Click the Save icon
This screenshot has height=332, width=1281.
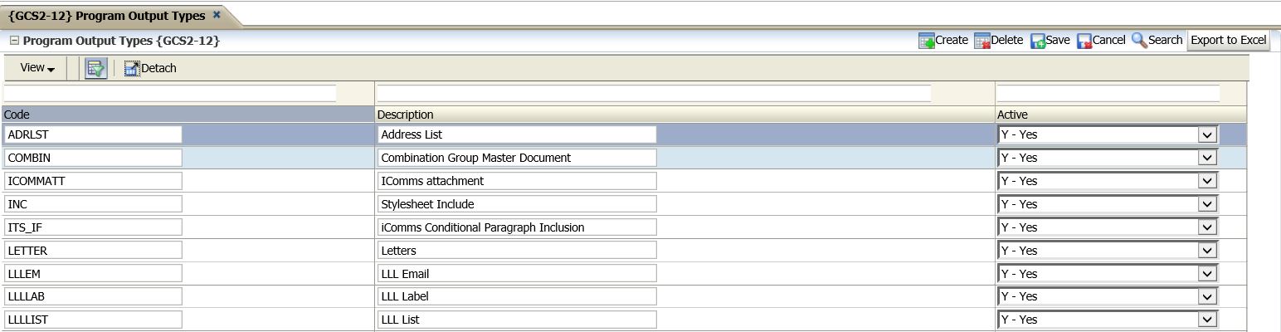click(1038, 41)
